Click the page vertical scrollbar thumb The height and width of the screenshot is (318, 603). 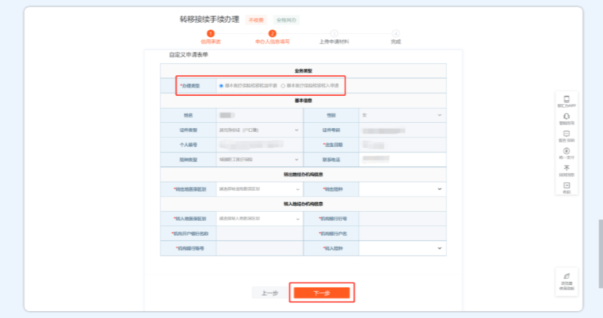coord(601,254)
